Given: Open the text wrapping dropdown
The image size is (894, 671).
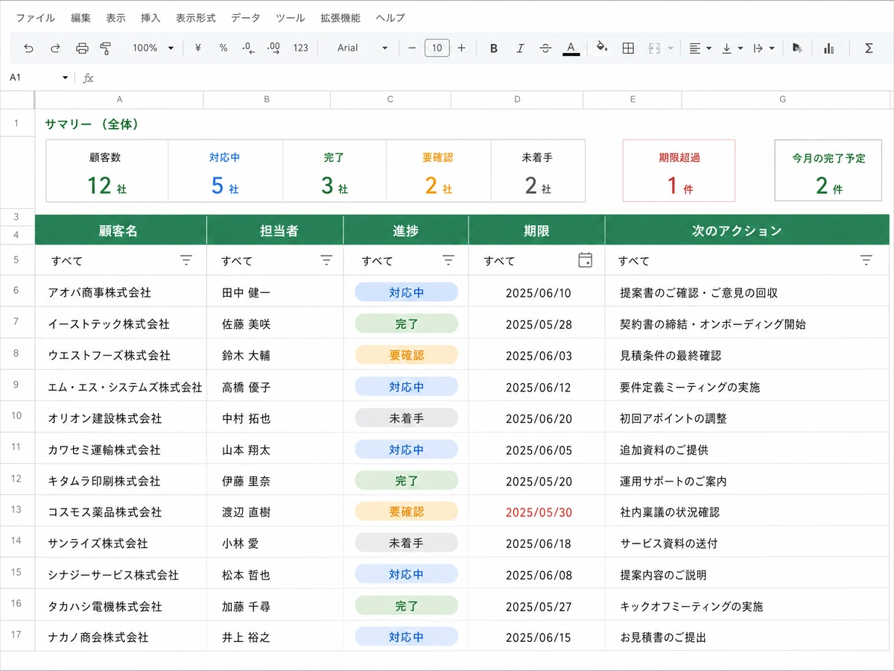Looking at the screenshot, I should pyautogui.click(x=764, y=48).
